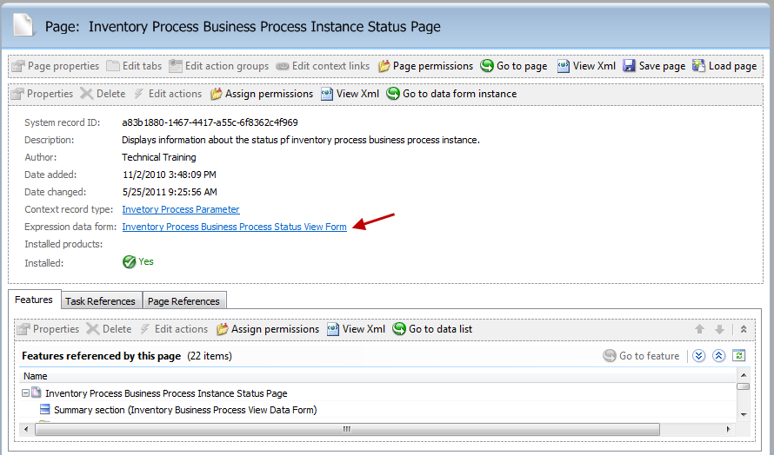
Task: Collapse all rows with double-up chevron
Action: pos(718,355)
